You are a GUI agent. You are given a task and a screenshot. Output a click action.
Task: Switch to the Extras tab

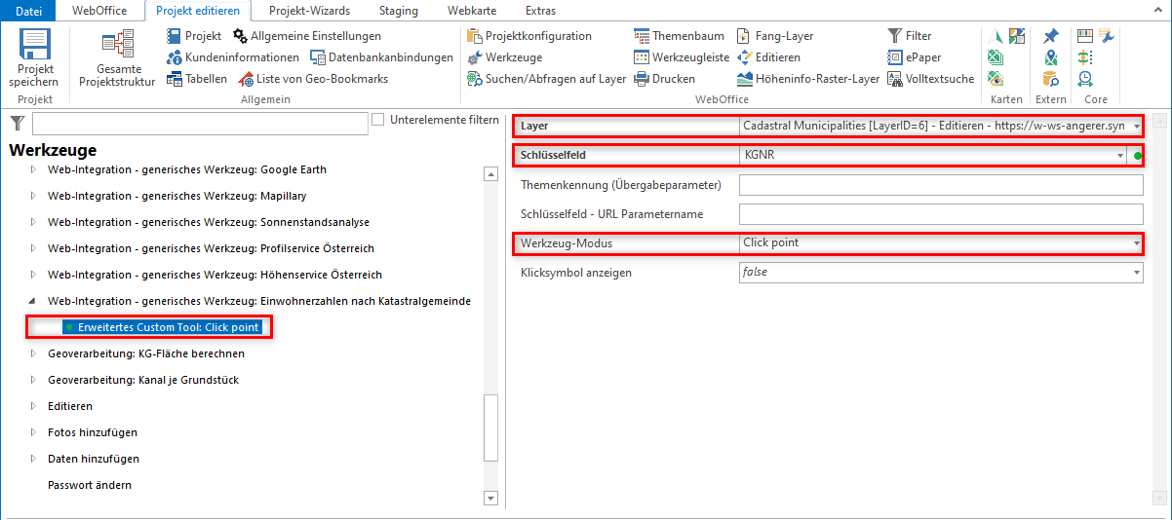tap(540, 11)
